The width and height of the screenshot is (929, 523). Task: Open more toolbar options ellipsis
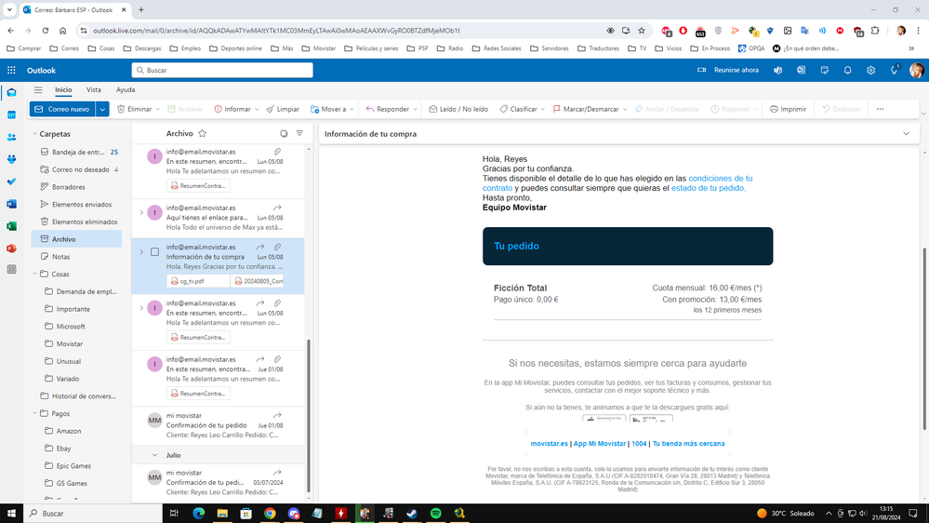click(x=881, y=109)
